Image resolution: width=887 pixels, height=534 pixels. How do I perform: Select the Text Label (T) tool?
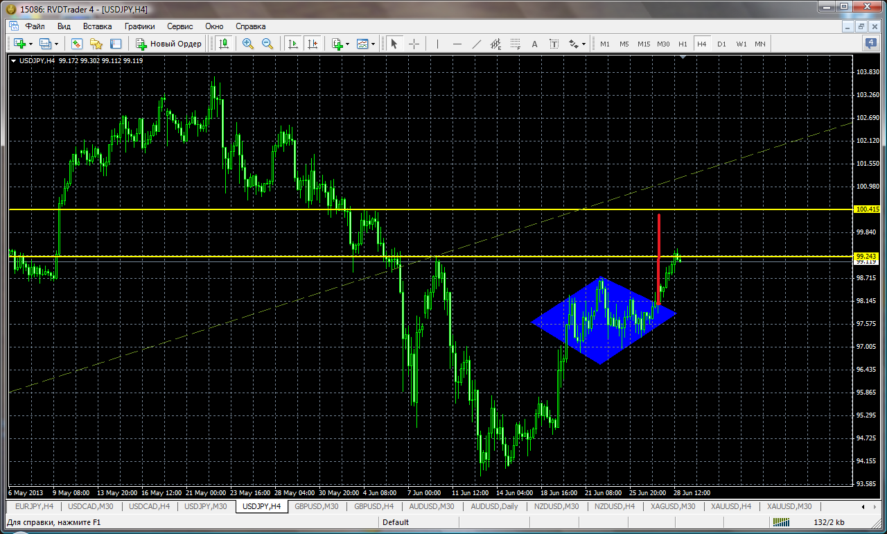(554, 44)
